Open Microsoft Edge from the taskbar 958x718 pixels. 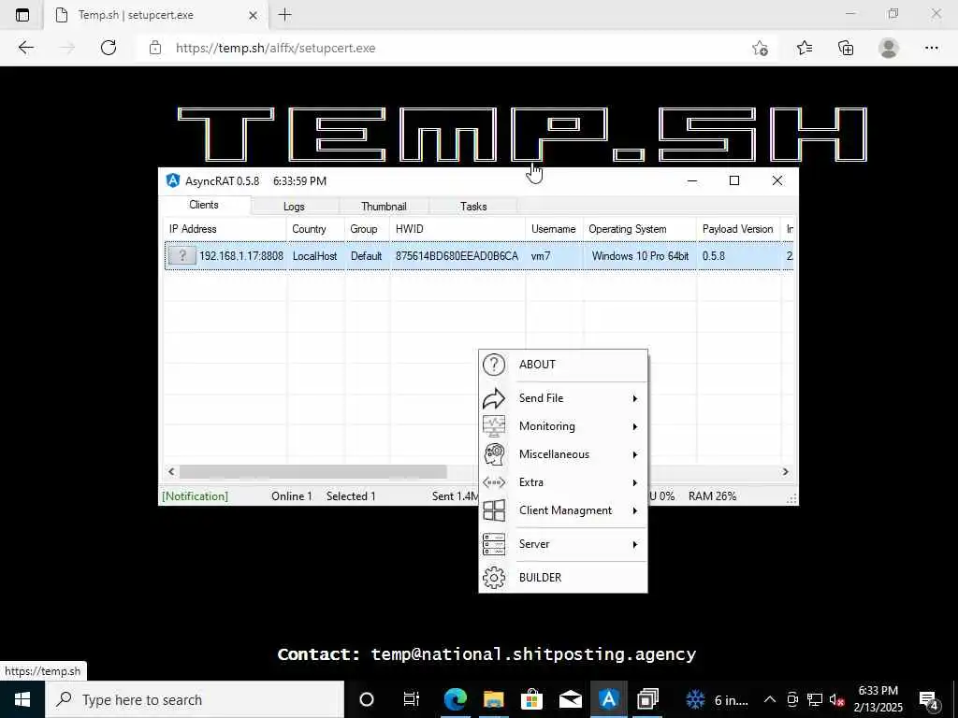(456, 699)
